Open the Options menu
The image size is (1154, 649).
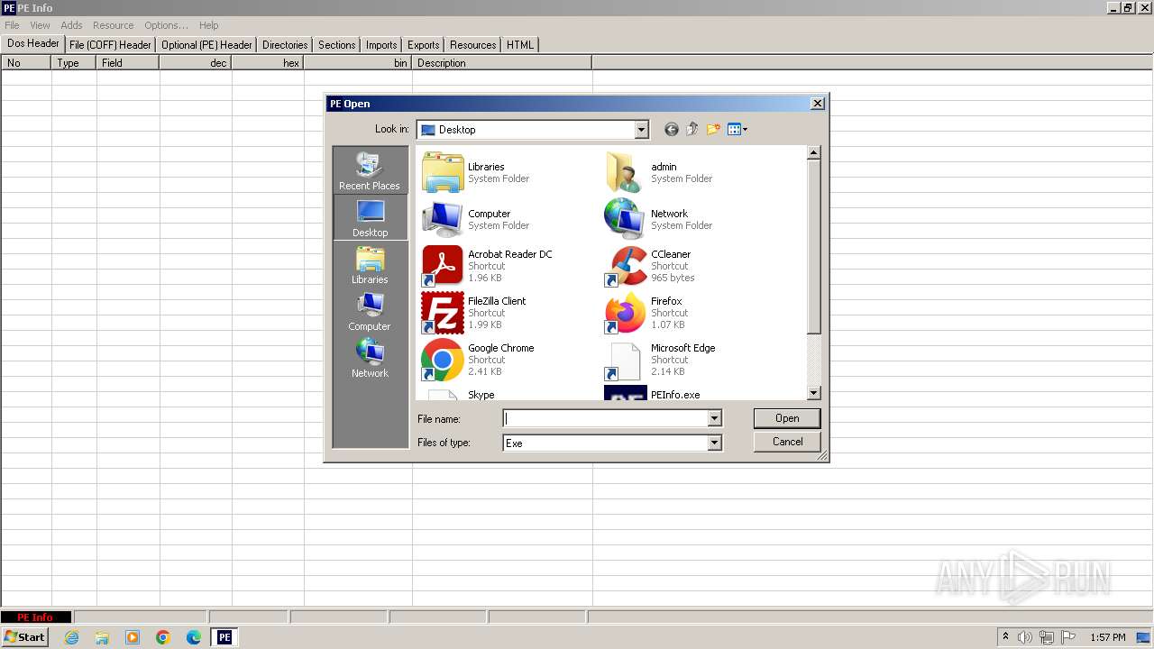point(166,25)
